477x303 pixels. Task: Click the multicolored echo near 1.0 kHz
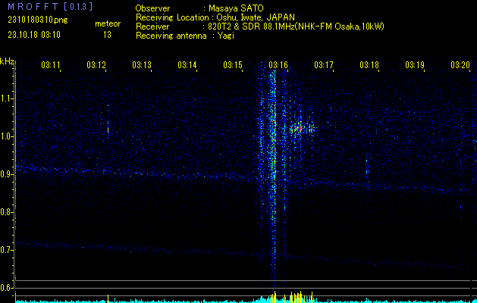pos(302,129)
